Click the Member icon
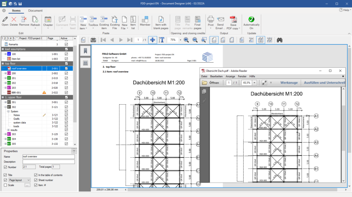Viewport: 352px width, 197px height. coord(145,19)
